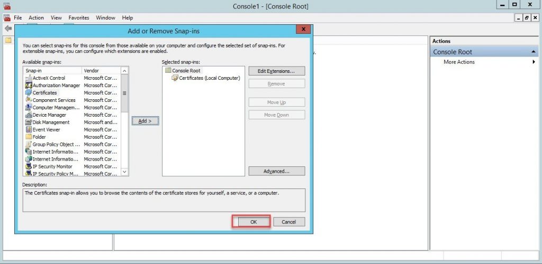The height and width of the screenshot is (264, 542).
Task: Open the Help menu
Action: (127, 17)
